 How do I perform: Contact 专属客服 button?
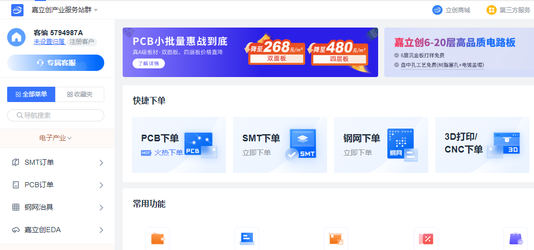pyautogui.click(x=56, y=63)
